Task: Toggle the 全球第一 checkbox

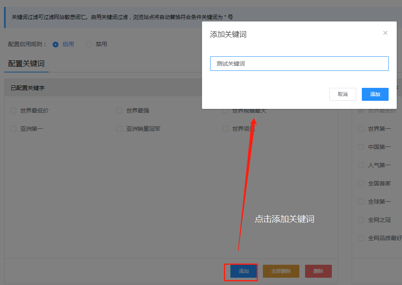Action: 361,202
